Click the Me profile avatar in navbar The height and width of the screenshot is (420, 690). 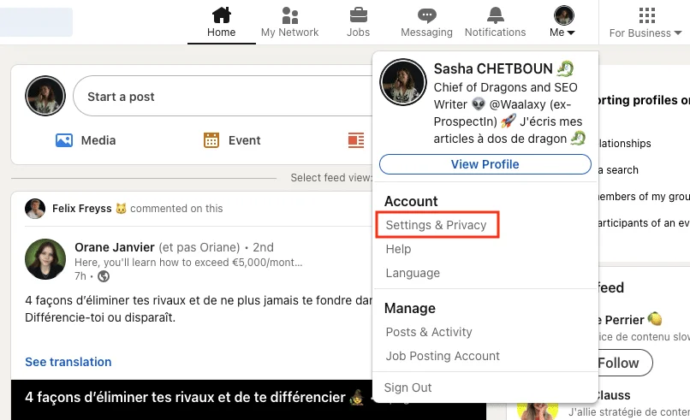(x=563, y=15)
